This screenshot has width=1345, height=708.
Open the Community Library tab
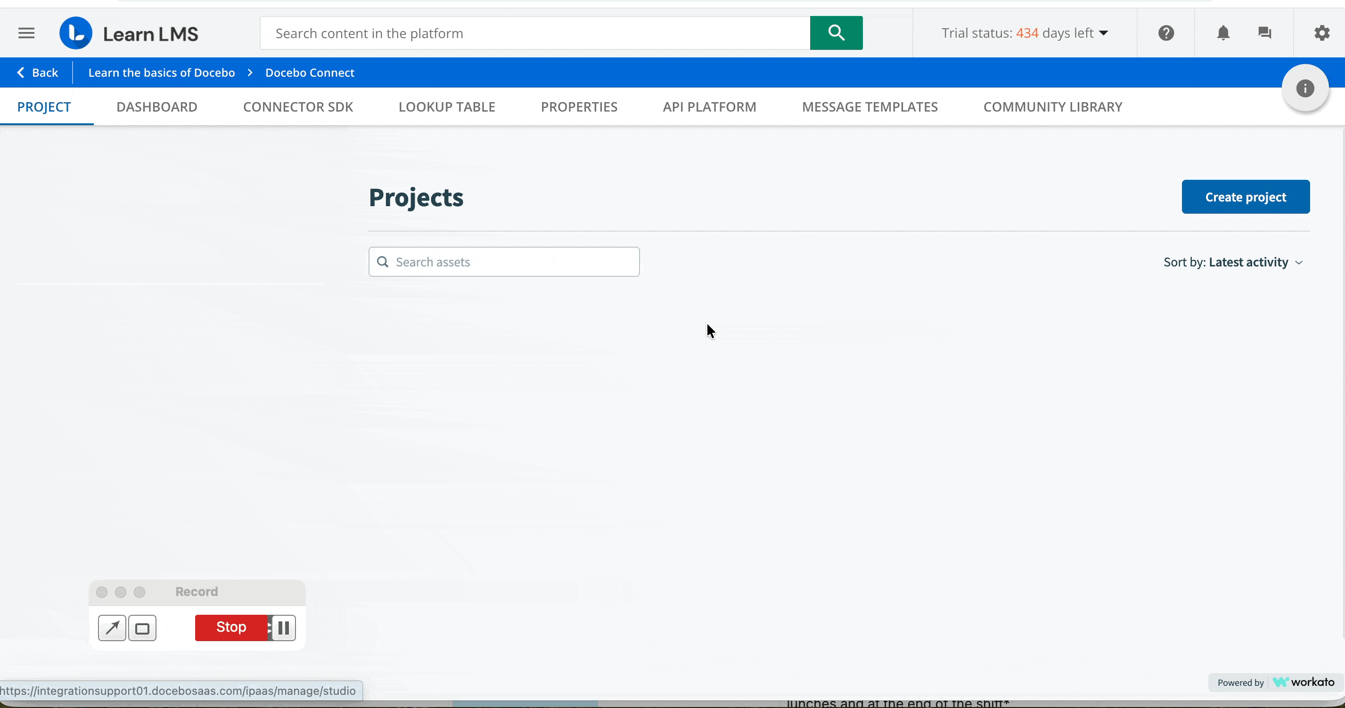[x=1053, y=106]
